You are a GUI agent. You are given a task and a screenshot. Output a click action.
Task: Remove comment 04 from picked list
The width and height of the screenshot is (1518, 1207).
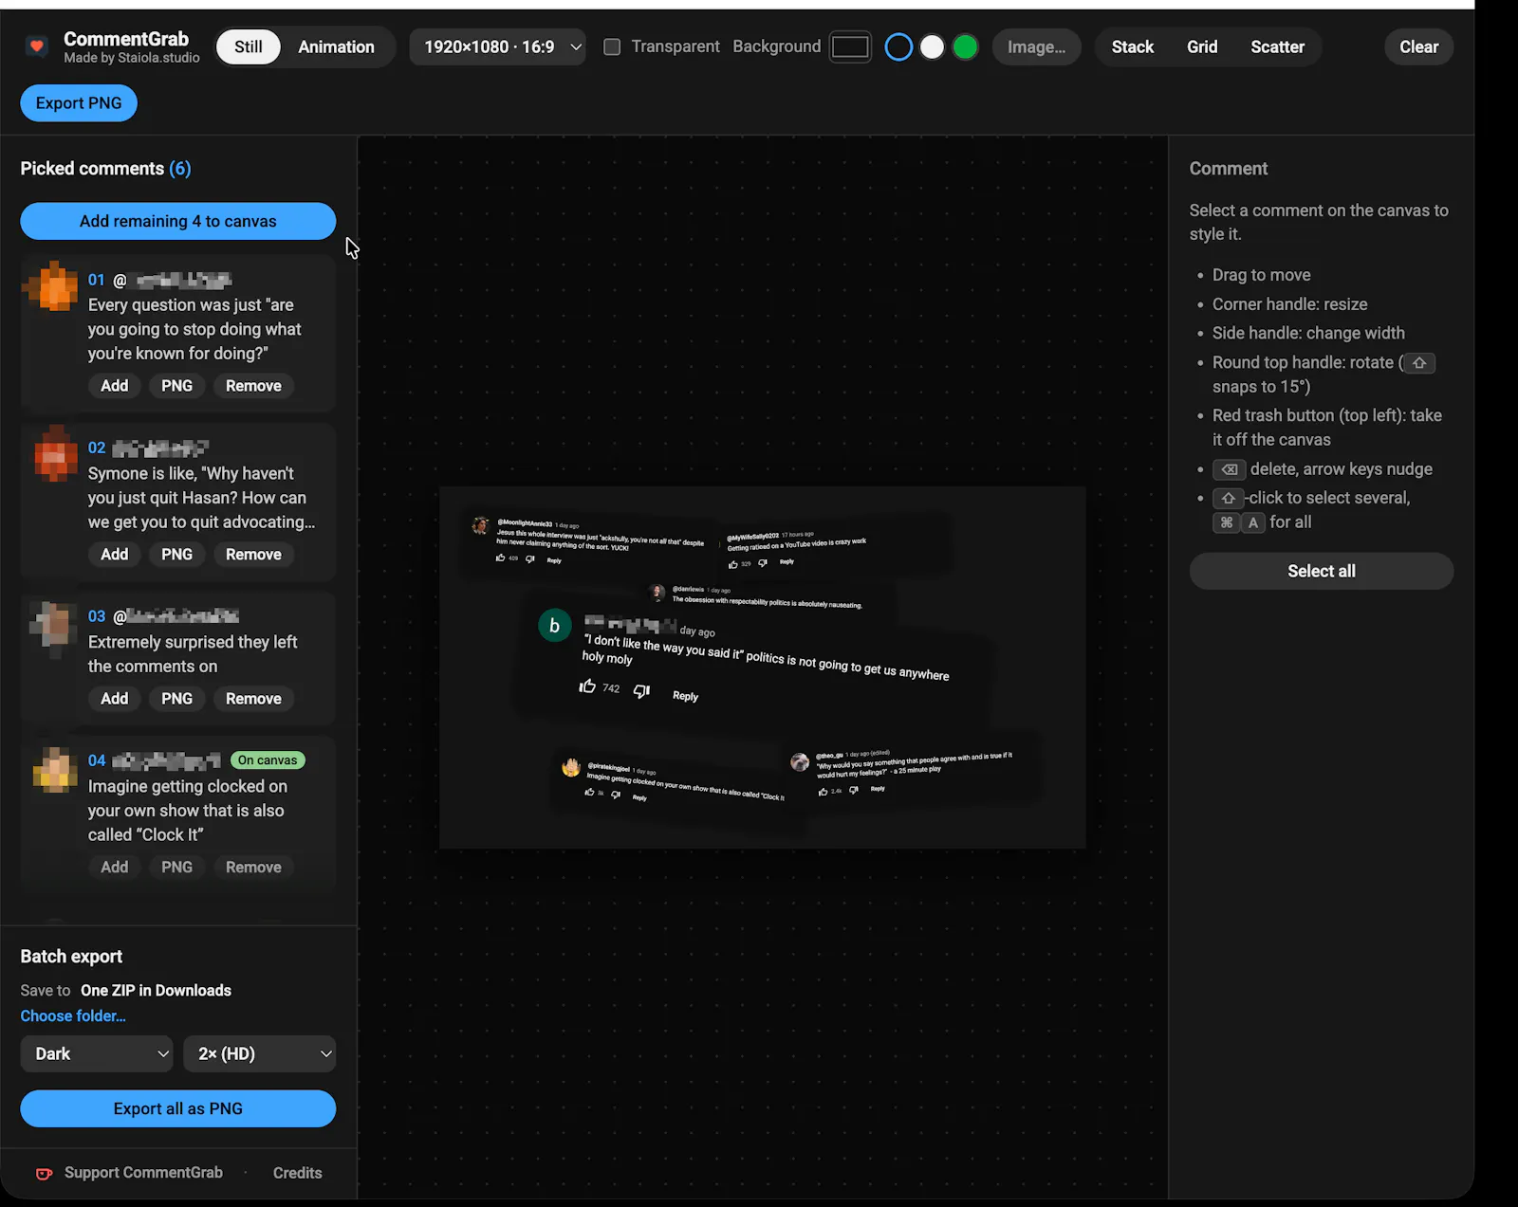(x=253, y=868)
